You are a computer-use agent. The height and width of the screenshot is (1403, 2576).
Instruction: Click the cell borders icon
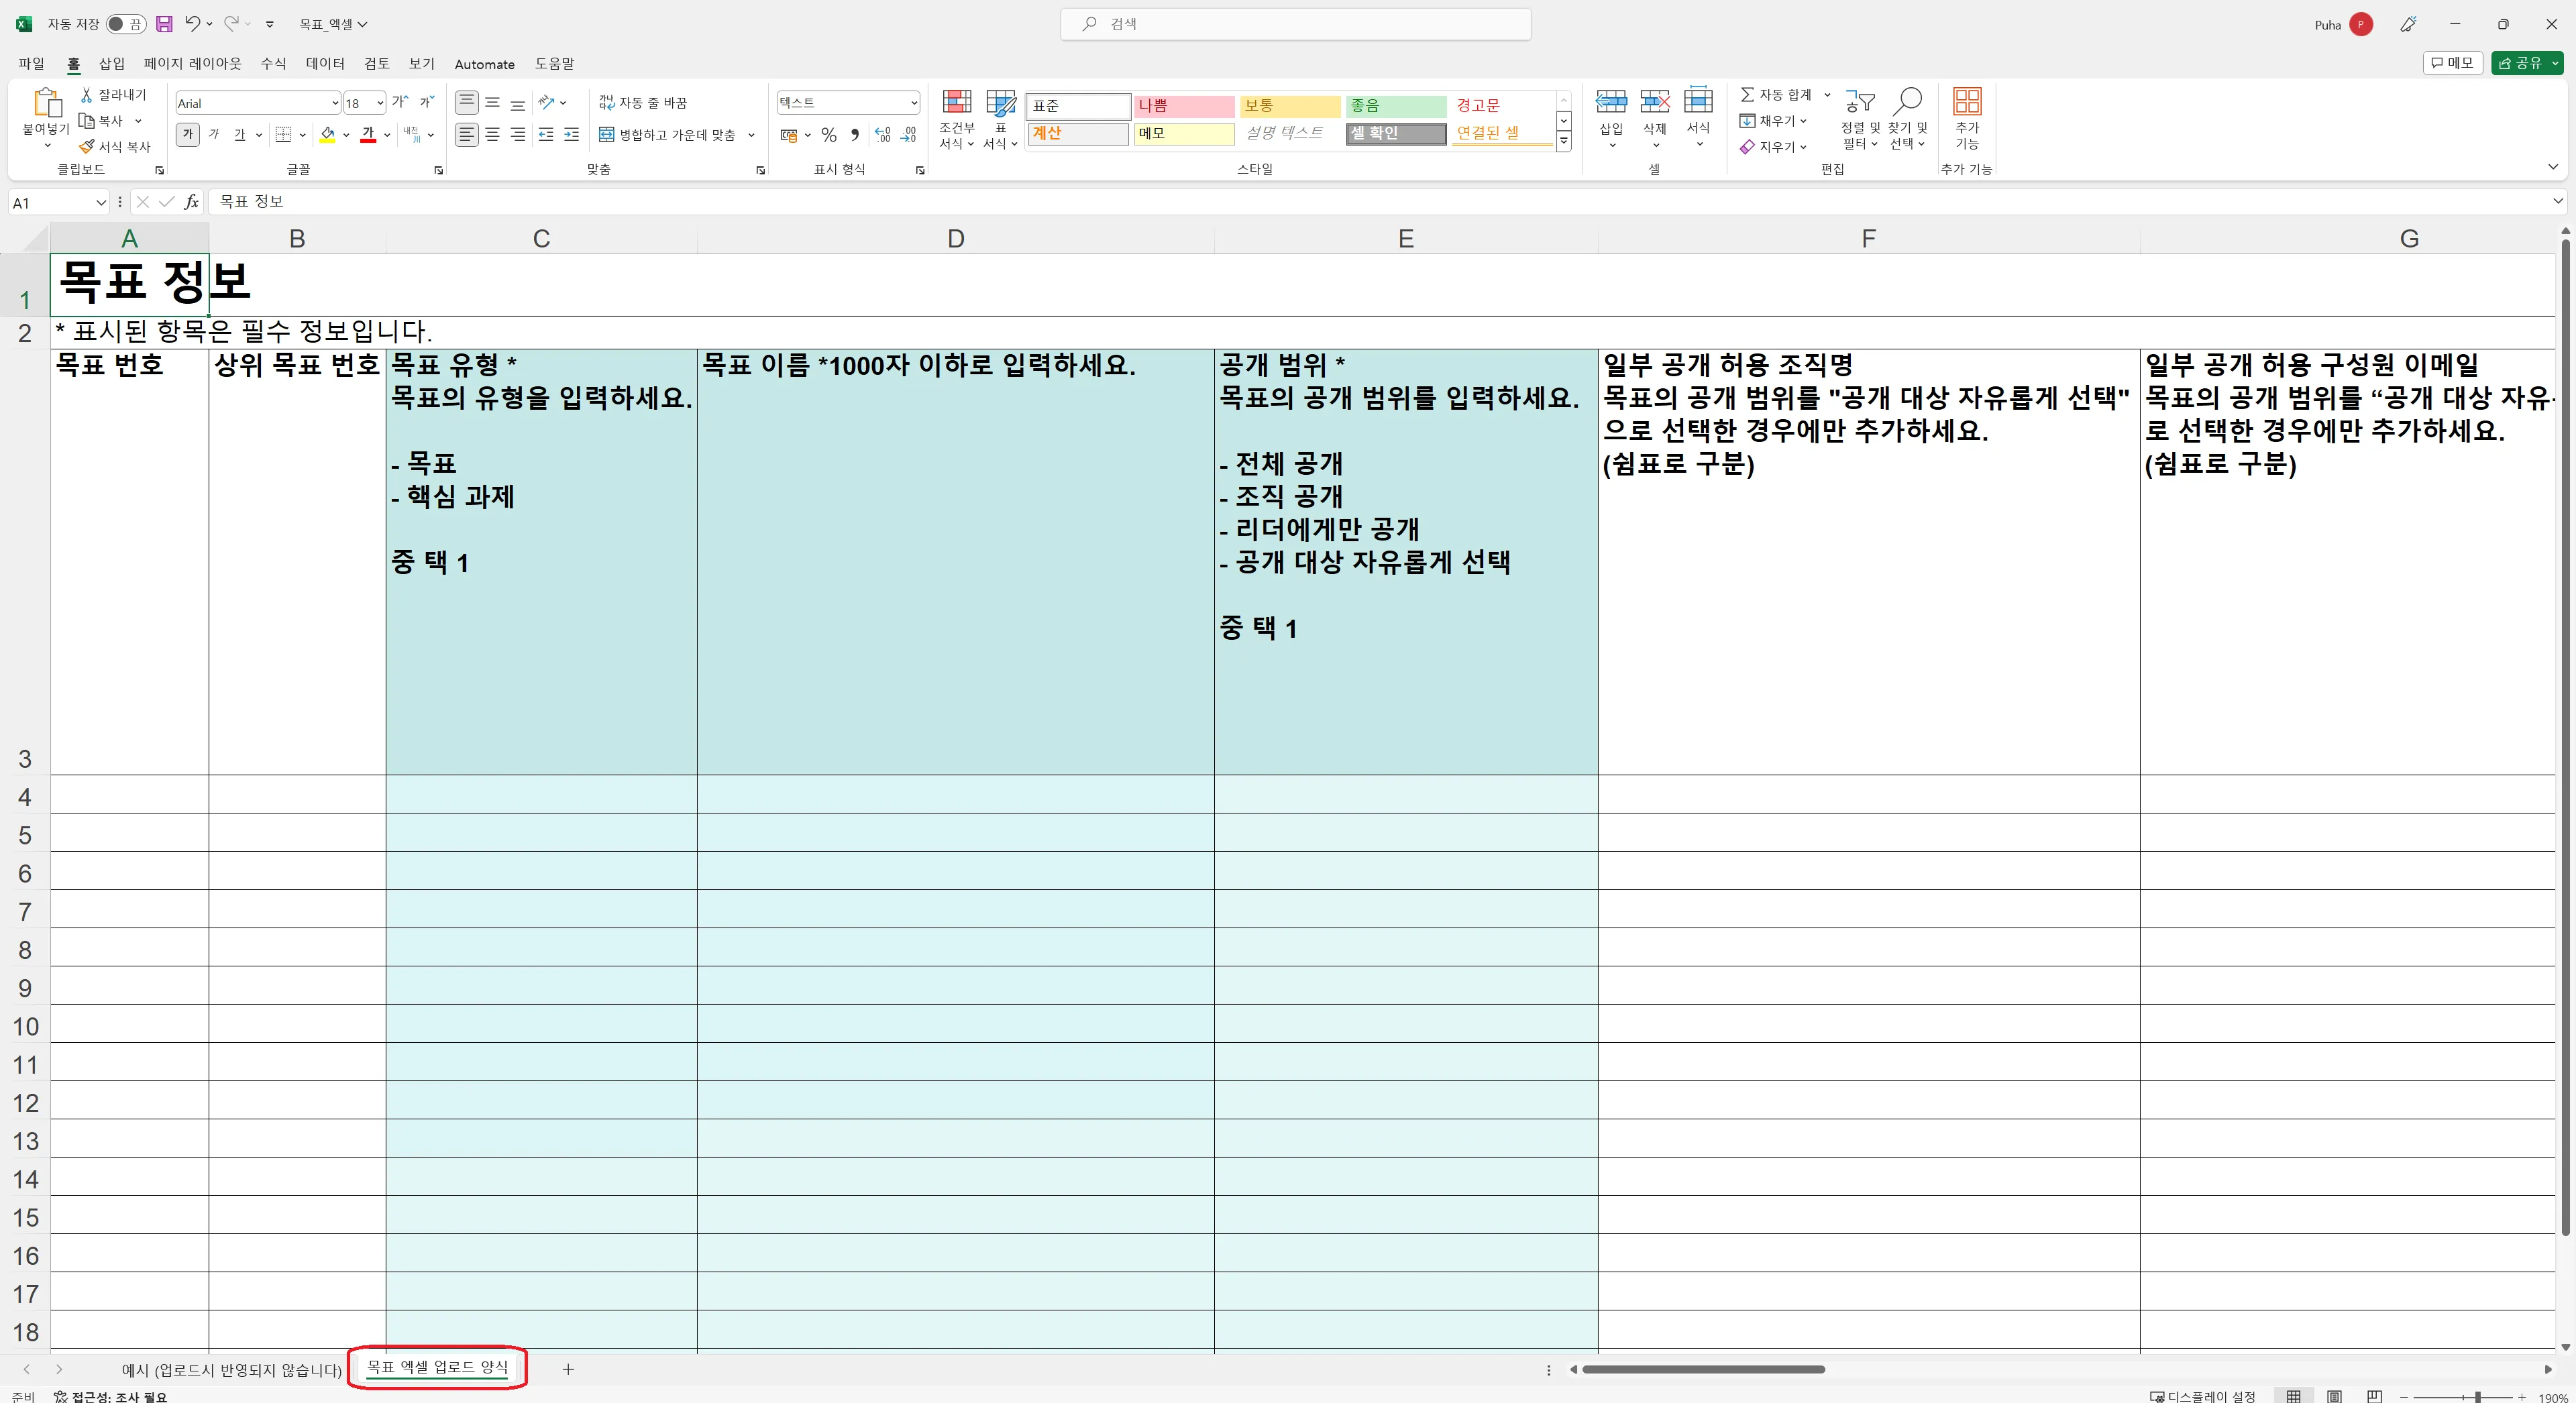point(283,134)
